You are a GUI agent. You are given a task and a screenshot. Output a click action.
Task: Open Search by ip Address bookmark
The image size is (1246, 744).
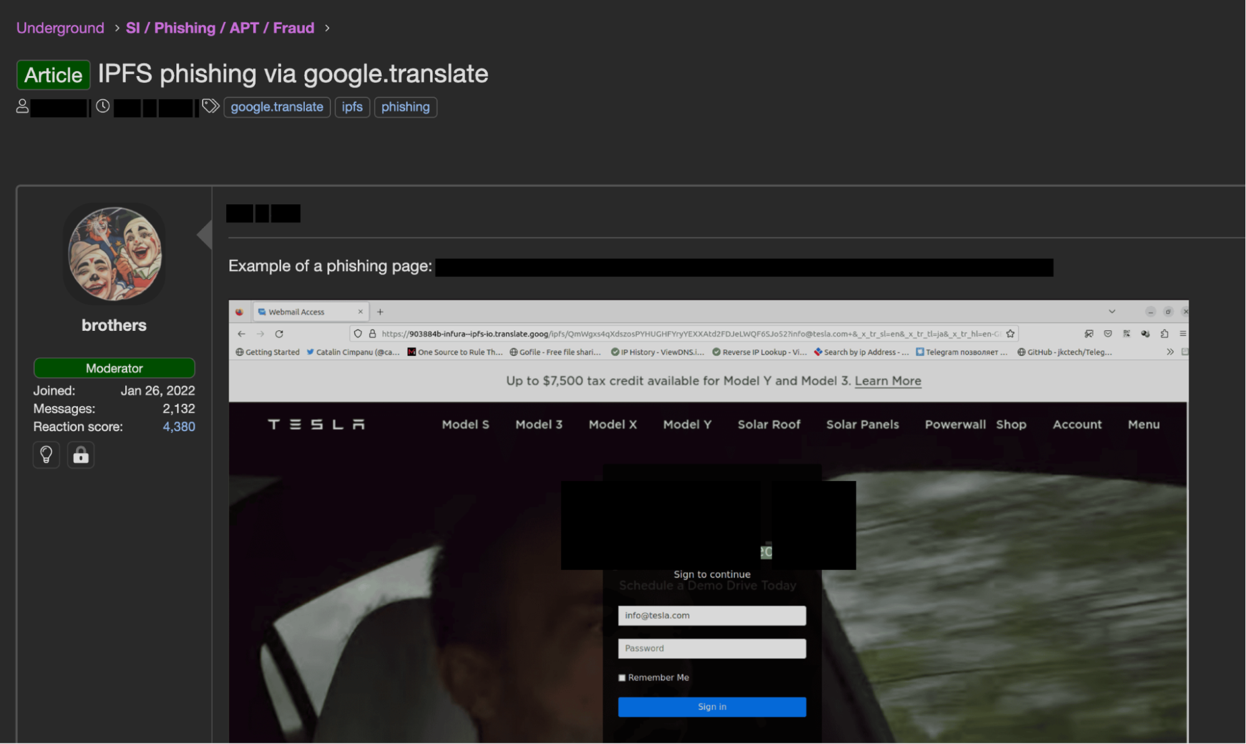[861, 352]
